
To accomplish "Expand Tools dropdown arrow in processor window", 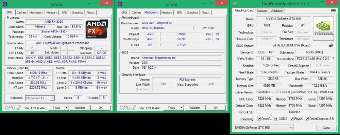I will [x=66, y=108].
